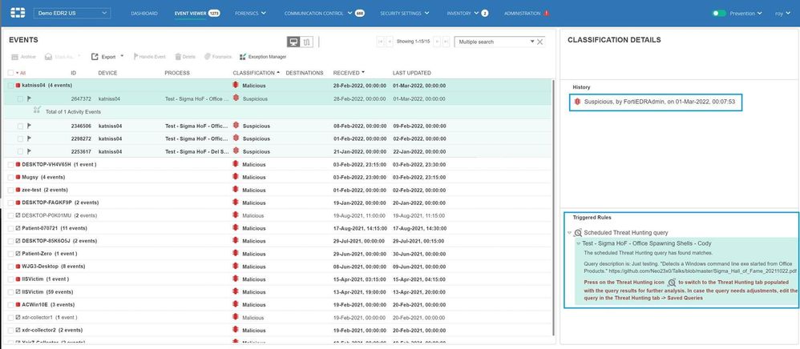800x349 pixels.
Task: Click the Exception Manager icon in the toolbar
Action: (243, 57)
